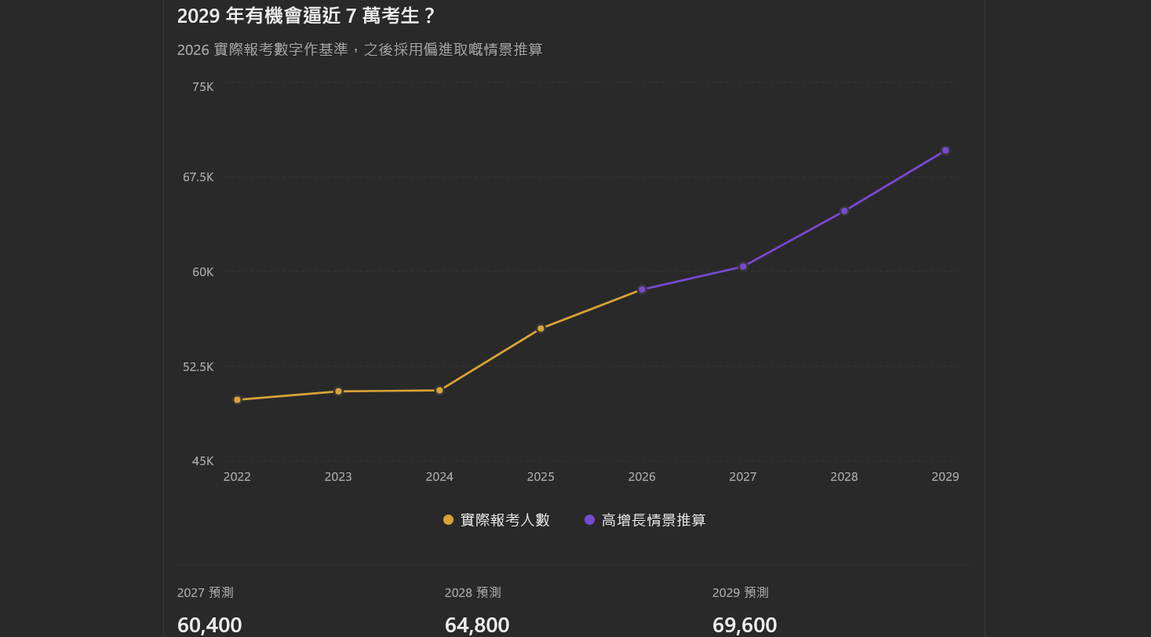Click the 2029 x-axis label
Screen dimensions: 1151x637
(945, 477)
